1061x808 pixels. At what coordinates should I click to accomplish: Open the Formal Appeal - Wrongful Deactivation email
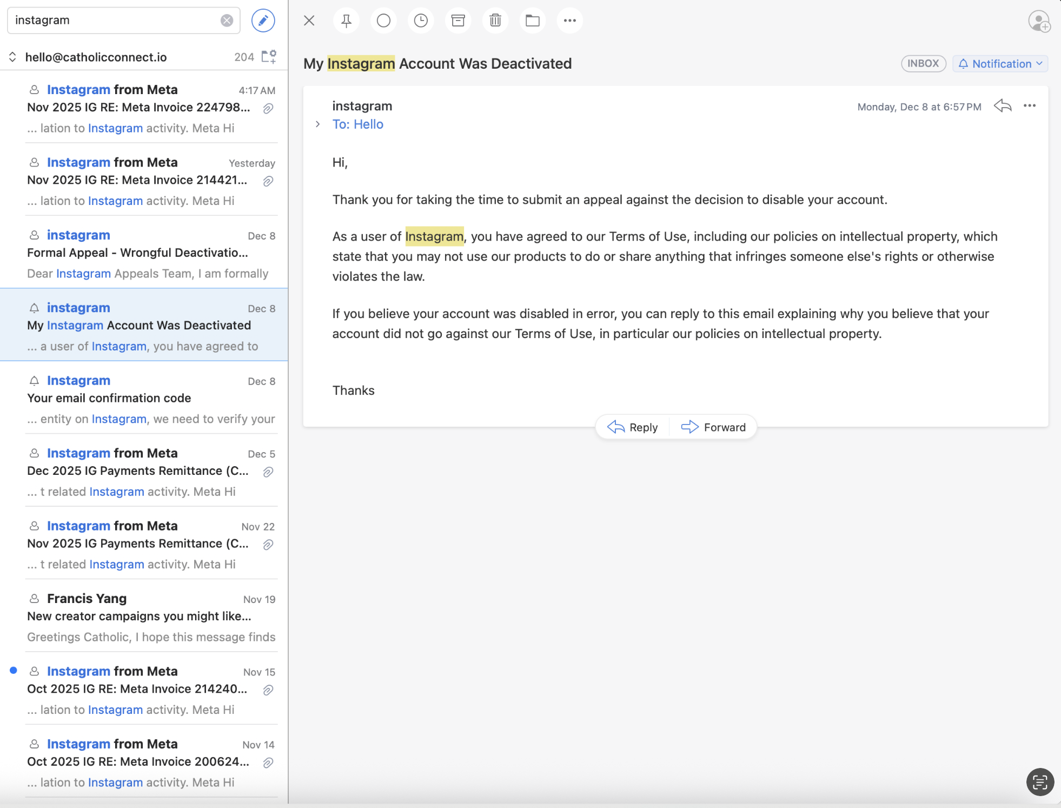(151, 253)
